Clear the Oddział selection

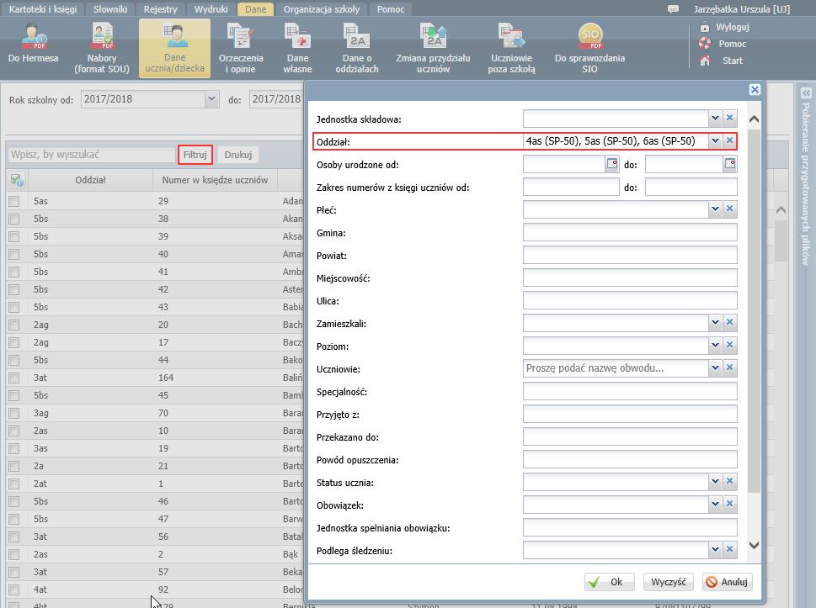point(729,140)
